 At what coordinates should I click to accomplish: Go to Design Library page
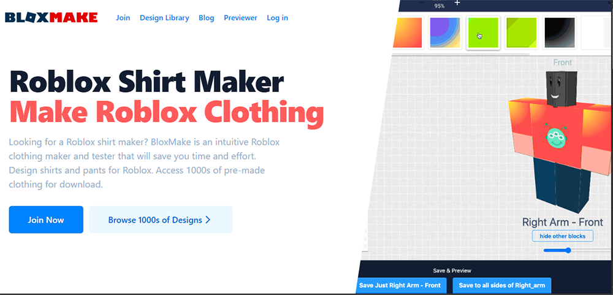164,18
